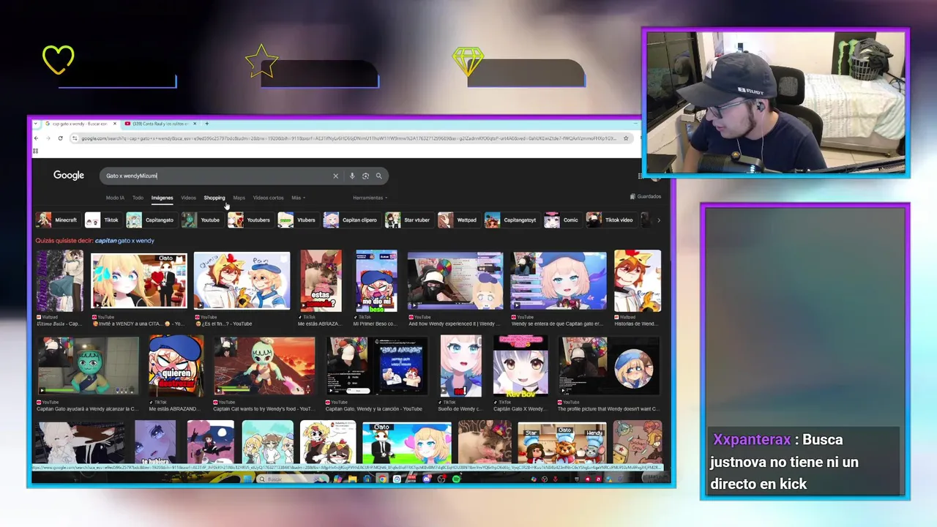Open the Shopping results tab

click(214, 198)
